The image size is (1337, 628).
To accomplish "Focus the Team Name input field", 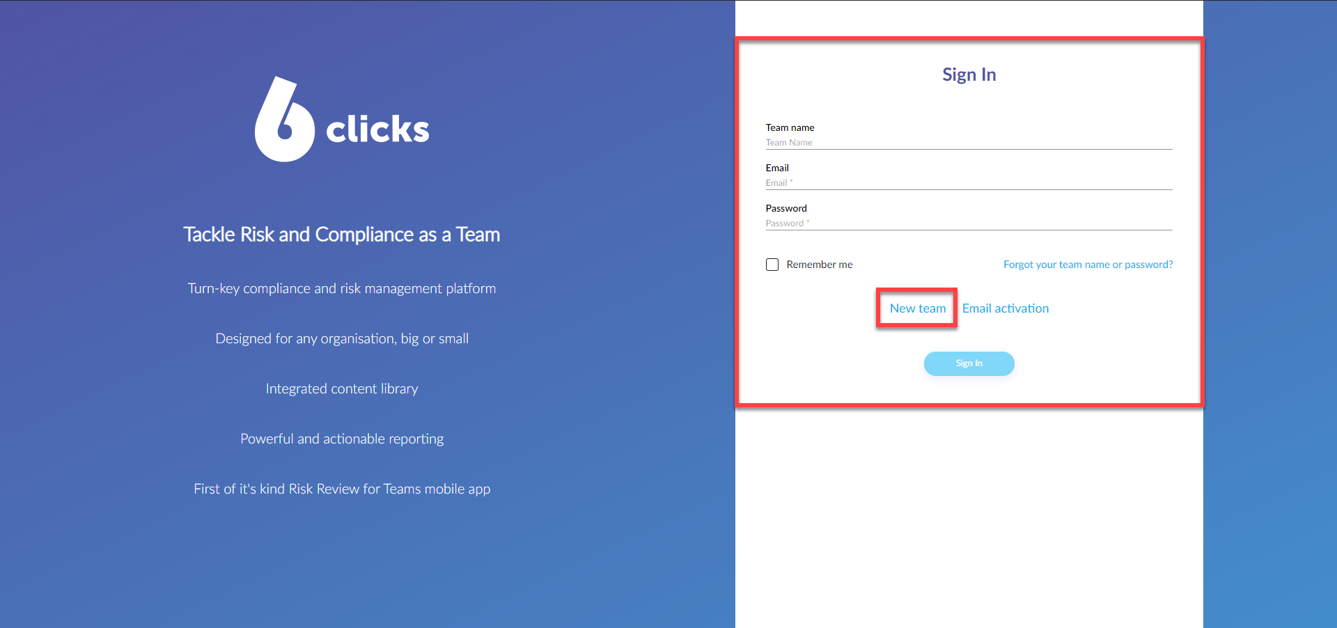I will (x=969, y=143).
